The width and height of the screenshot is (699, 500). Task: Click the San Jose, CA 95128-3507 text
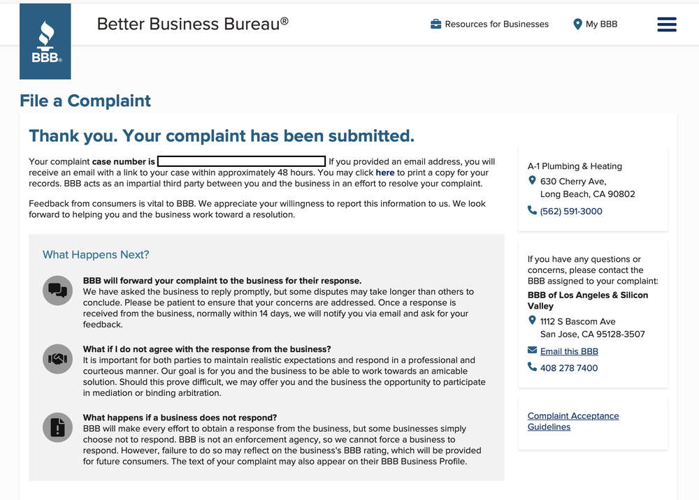coord(593,334)
